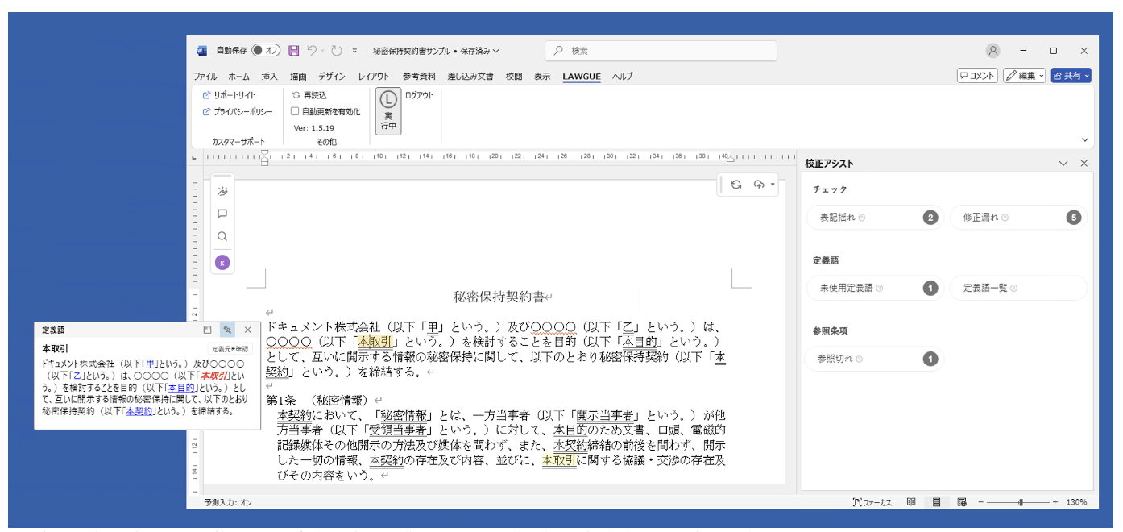Click the refresh icon above the document
Image resolution: width=1123 pixels, height=532 pixels.
736,185
